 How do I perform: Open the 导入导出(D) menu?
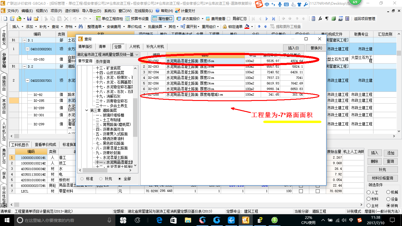tap(92, 11)
